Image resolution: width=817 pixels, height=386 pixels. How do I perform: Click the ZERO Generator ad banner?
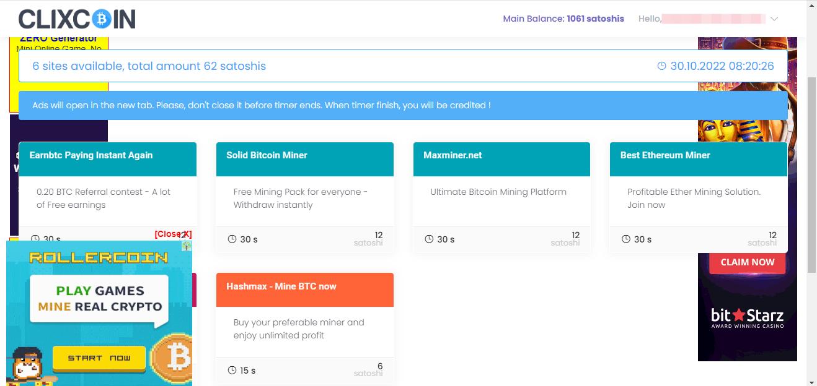coord(60,74)
